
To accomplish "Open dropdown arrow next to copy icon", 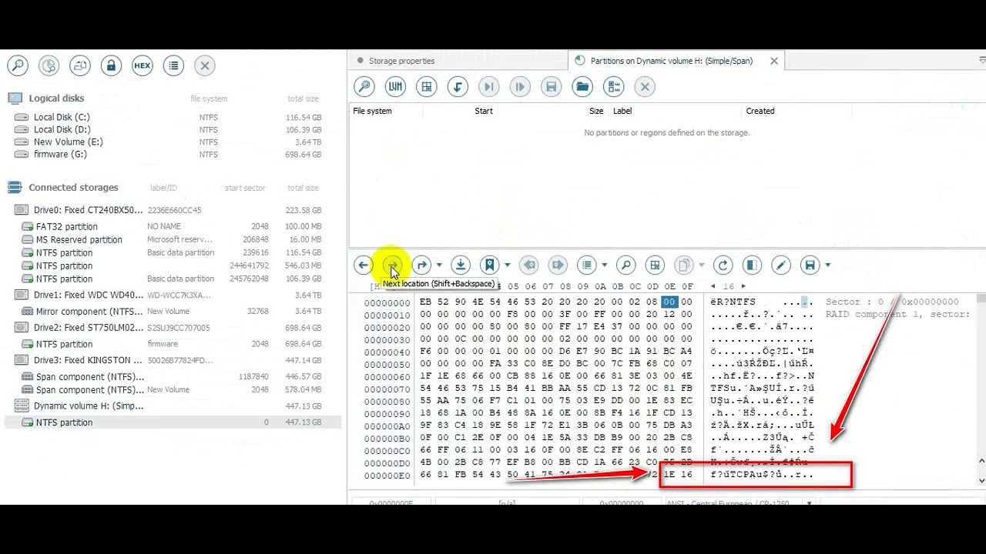I will pyautogui.click(x=701, y=265).
